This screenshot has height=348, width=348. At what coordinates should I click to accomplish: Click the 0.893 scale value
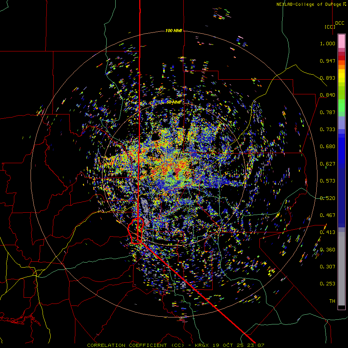coord(328,78)
